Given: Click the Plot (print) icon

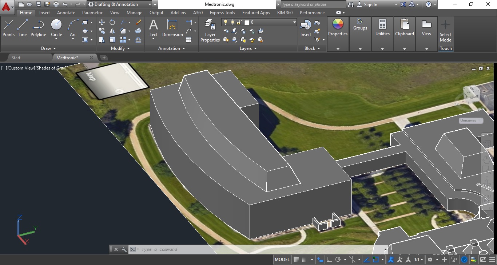Looking at the screenshot, I should pos(56,4).
